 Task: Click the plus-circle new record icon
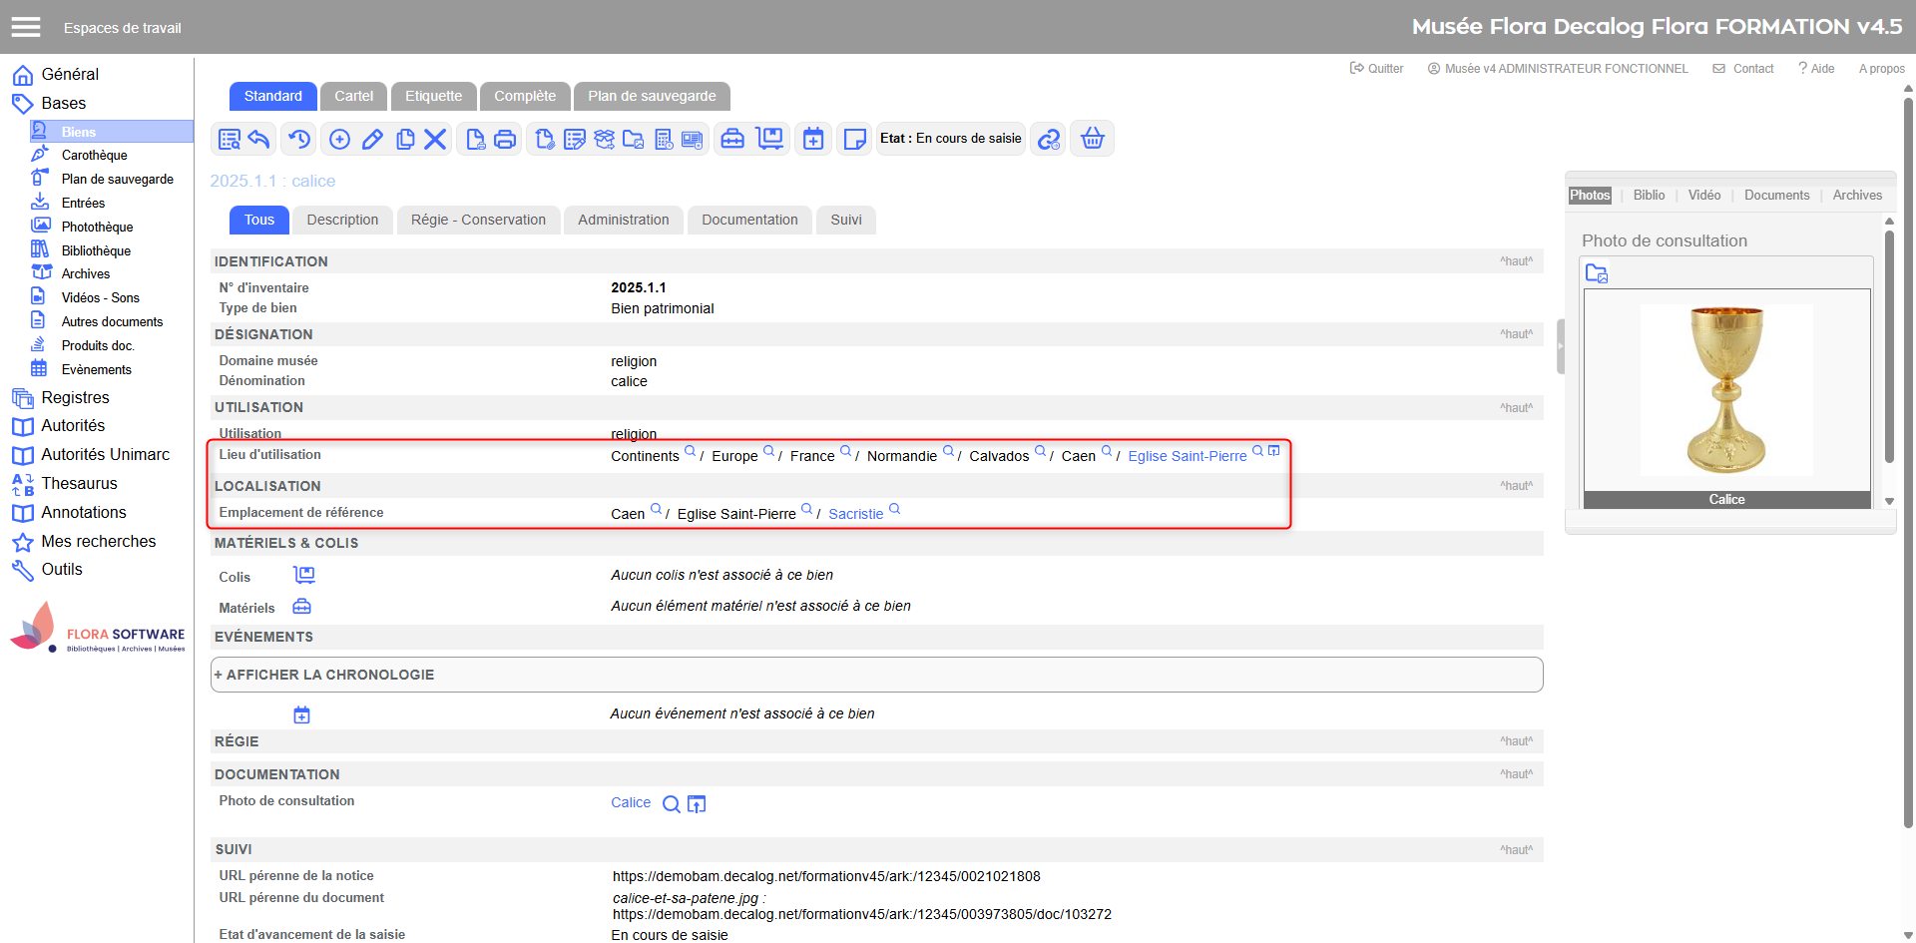[x=339, y=140]
